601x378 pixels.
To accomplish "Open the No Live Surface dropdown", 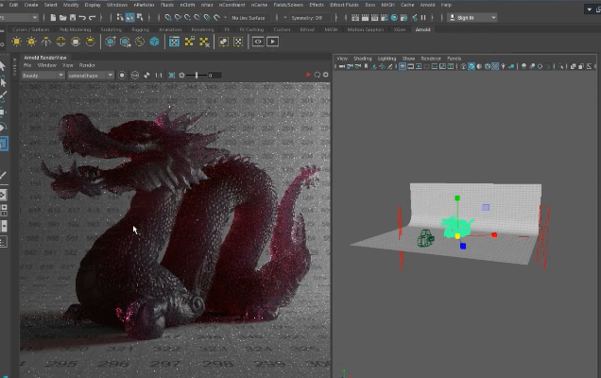I will pyautogui.click(x=247, y=17).
